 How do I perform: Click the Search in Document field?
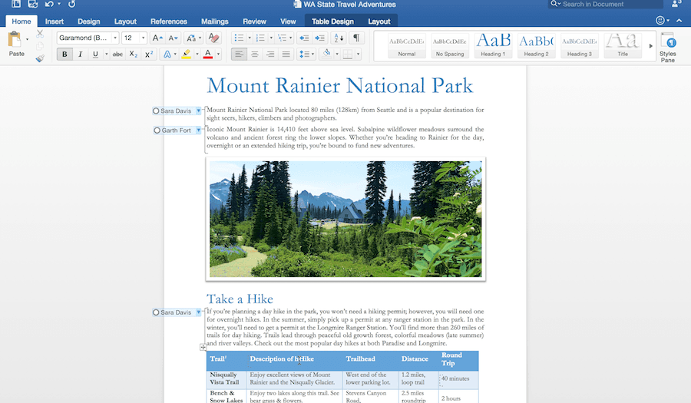(606, 4)
